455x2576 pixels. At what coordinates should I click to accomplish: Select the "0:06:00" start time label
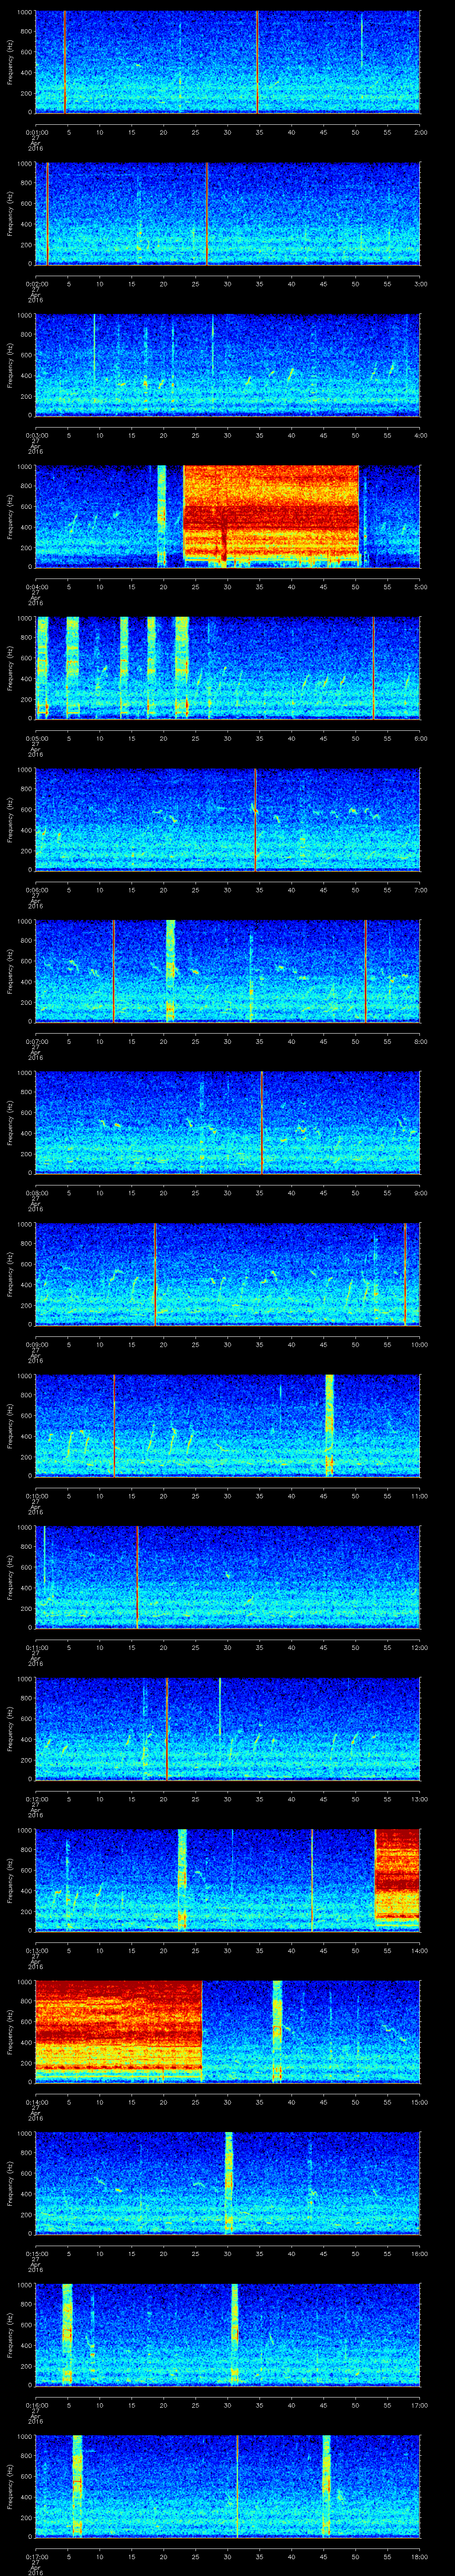pos(36,890)
